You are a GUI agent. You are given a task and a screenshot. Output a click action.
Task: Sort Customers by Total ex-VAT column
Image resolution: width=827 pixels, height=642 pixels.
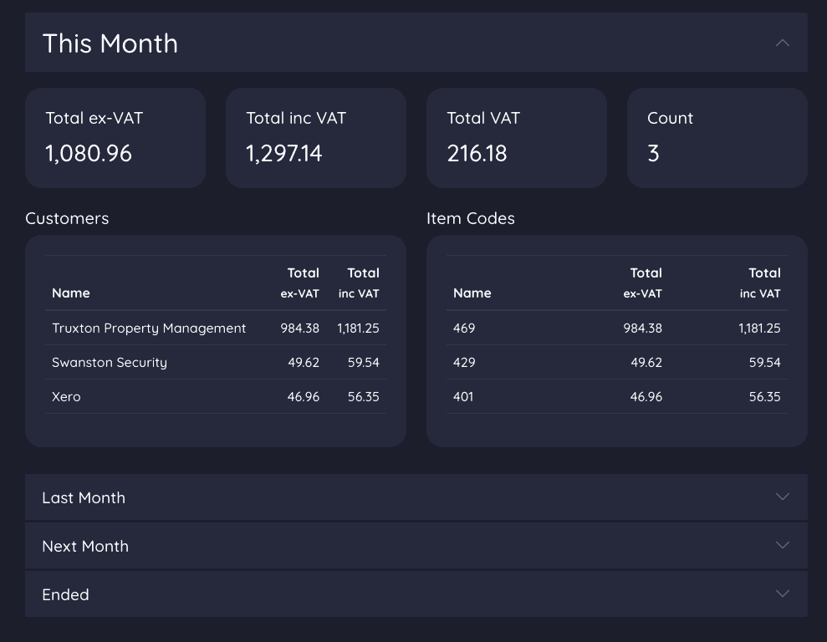click(x=300, y=283)
